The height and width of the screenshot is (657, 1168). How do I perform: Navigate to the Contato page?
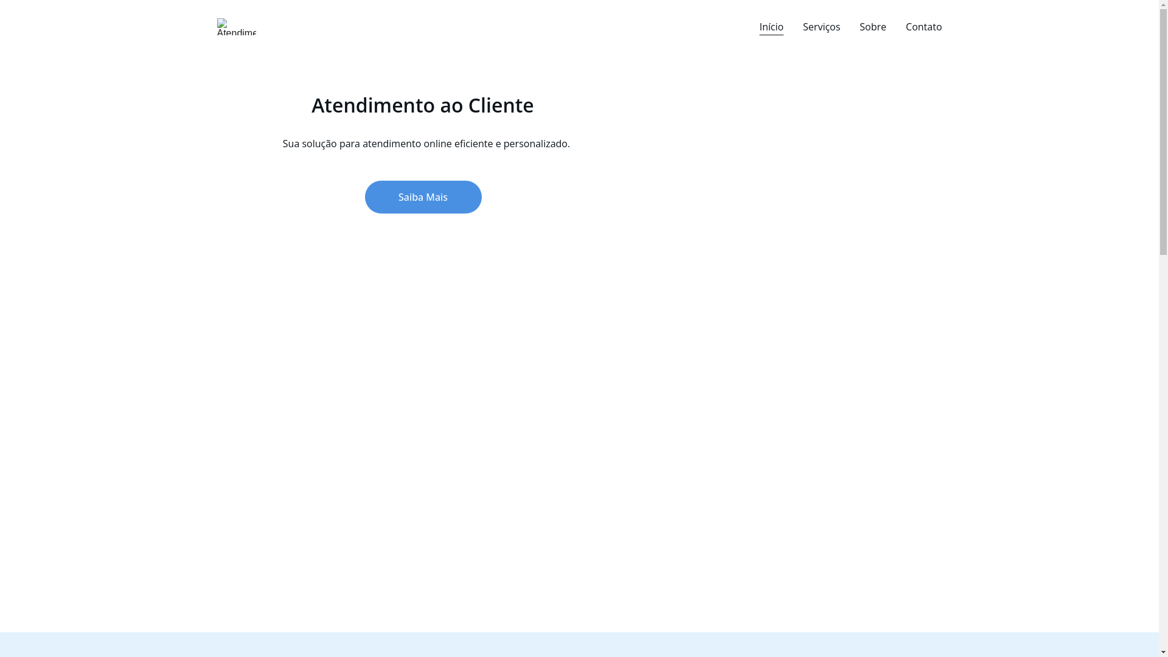point(923,27)
